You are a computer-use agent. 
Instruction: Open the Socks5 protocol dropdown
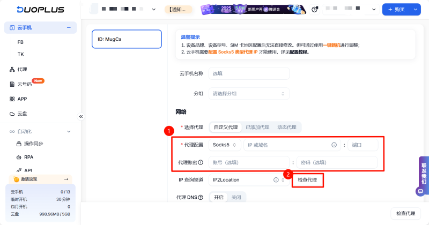tap(225, 145)
